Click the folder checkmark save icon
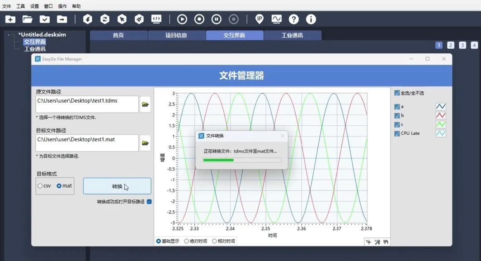This screenshot has height=261, width=481. [45, 19]
